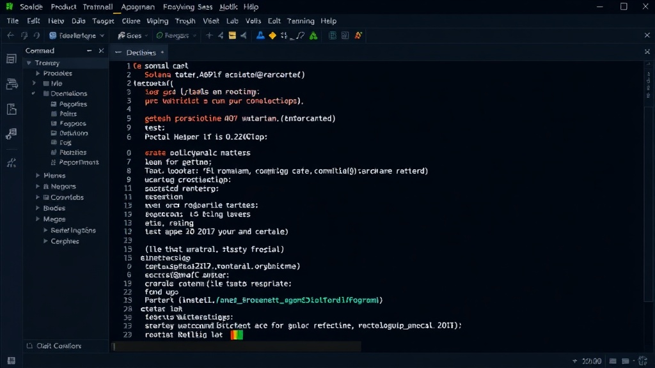655x368 pixels.
Task: Open the 'Revgsa' dropdown with green circle
Action: tap(176, 36)
